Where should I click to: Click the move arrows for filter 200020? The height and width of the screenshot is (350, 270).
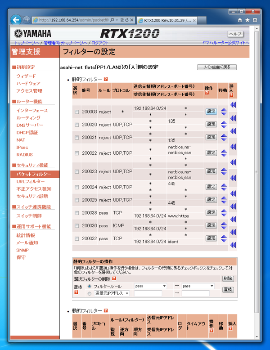[224, 125]
